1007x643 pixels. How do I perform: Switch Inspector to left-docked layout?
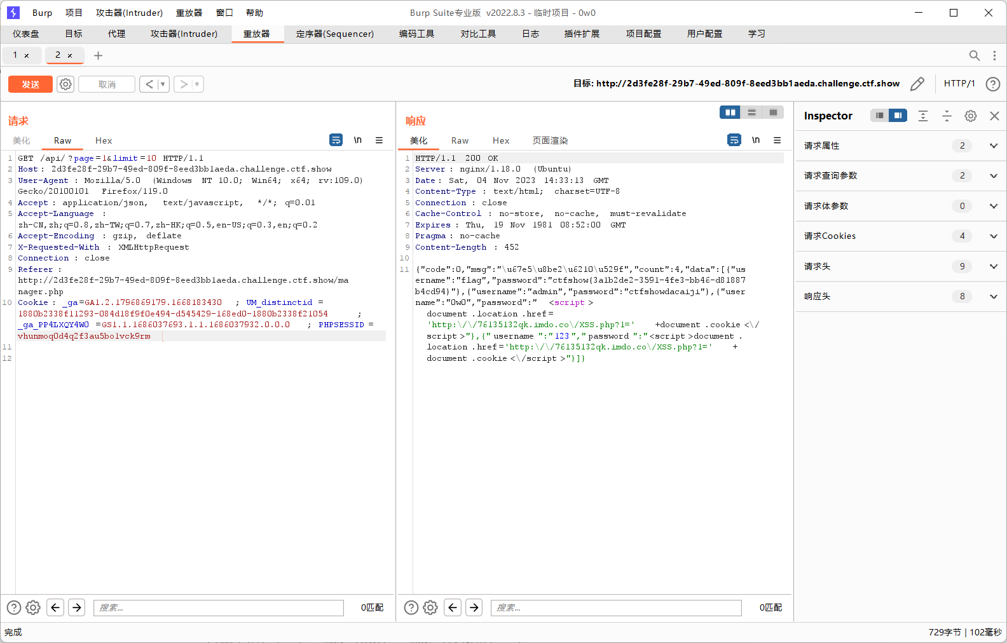[880, 115]
